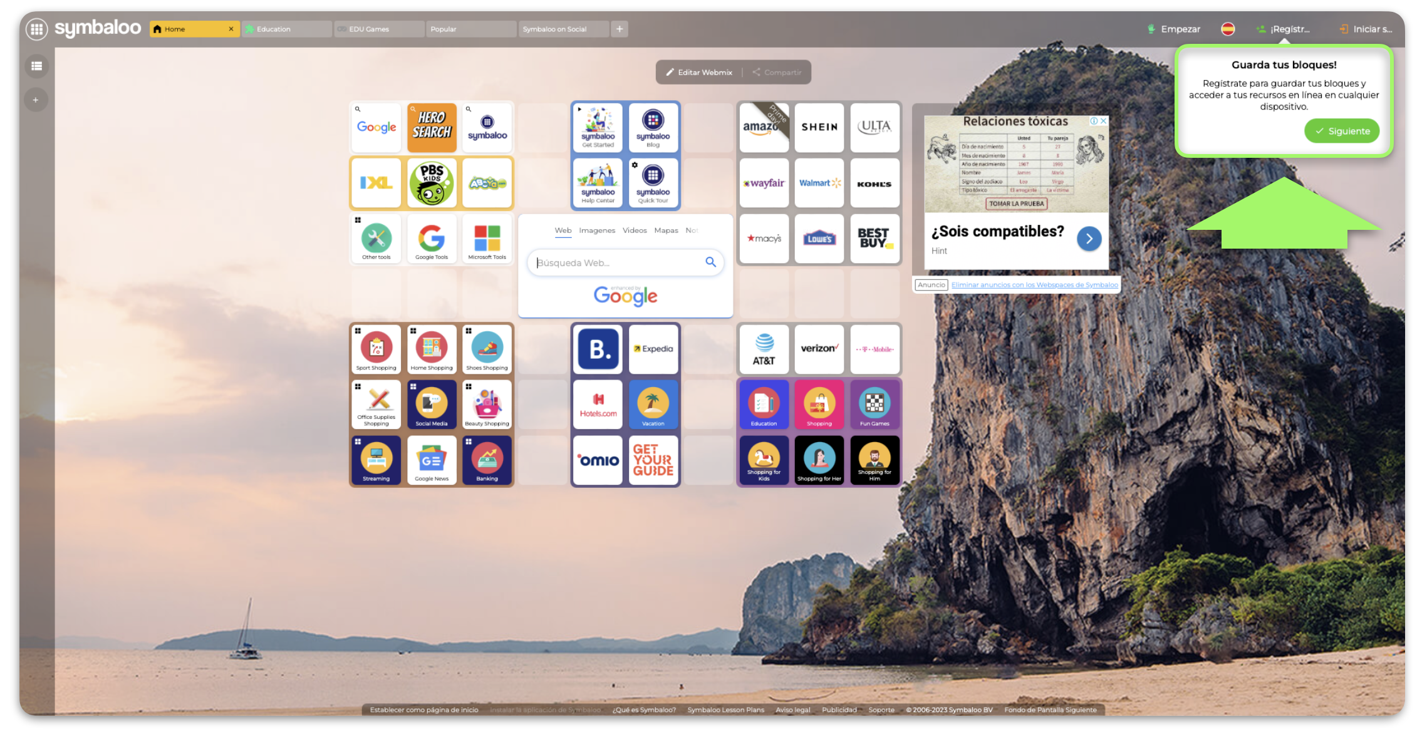1422x739 pixels.
Task: Open the PBS Kids tile
Action: pyautogui.click(x=432, y=183)
